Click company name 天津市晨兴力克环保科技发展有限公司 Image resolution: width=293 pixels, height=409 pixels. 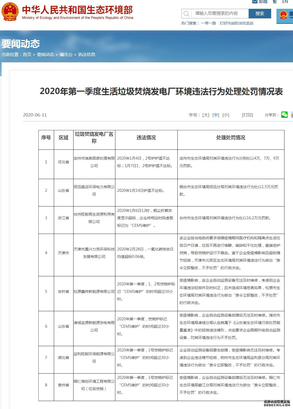point(94,253)
